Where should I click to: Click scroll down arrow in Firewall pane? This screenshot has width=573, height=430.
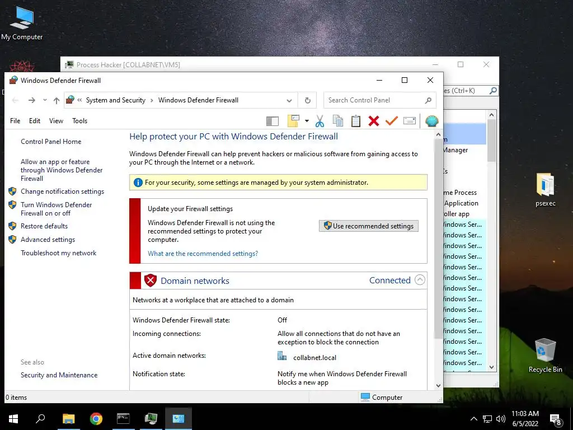(x=438, y=386)
